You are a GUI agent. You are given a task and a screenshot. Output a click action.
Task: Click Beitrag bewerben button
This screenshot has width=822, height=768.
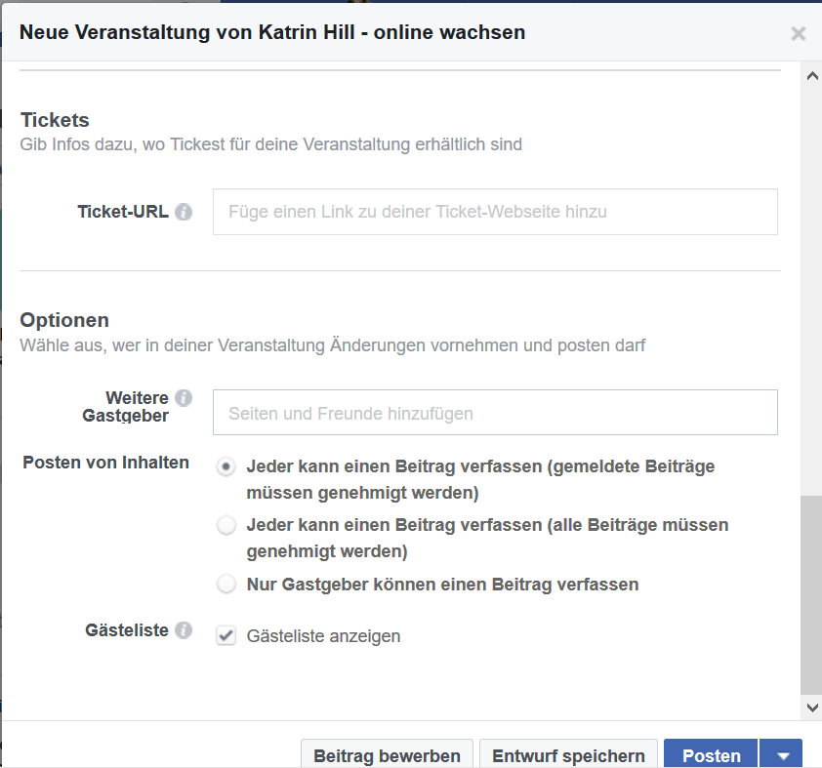click(387, 755)
